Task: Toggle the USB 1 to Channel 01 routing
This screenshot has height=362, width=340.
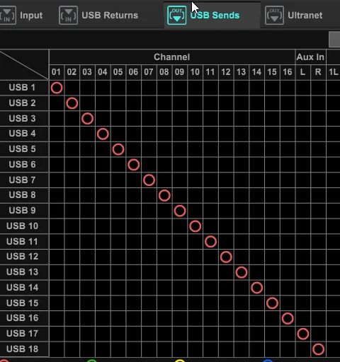Action: [x=57, y=88]
